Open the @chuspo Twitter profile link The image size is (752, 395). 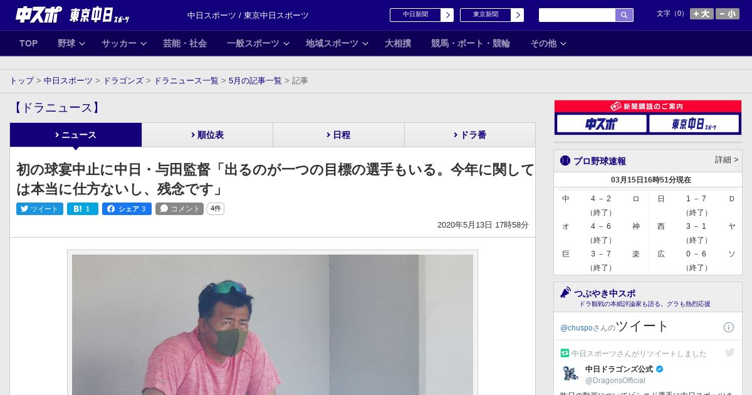tap(576, 328)
